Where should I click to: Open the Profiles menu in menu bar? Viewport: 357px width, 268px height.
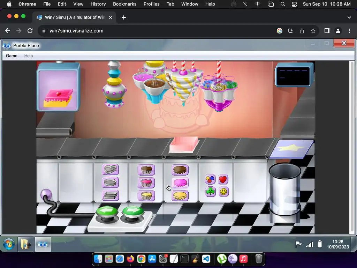pos(151,4)
